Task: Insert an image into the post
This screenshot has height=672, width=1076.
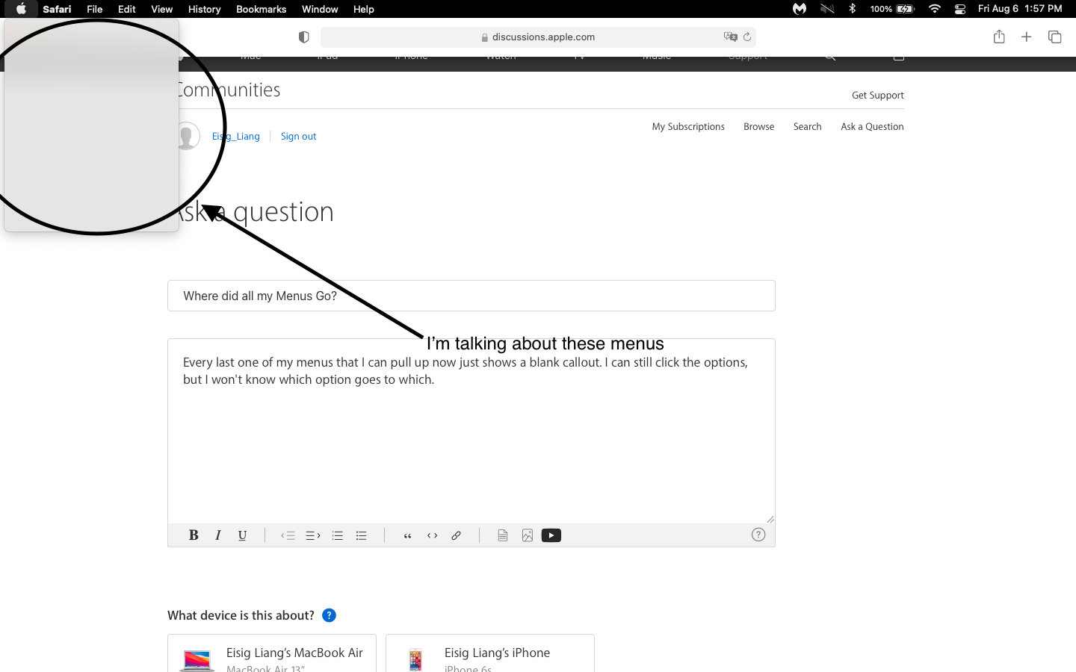Action: pyautogui.click(x=528, y=535)
